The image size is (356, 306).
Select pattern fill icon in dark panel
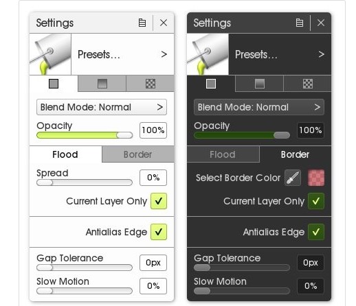click(308, 84)
